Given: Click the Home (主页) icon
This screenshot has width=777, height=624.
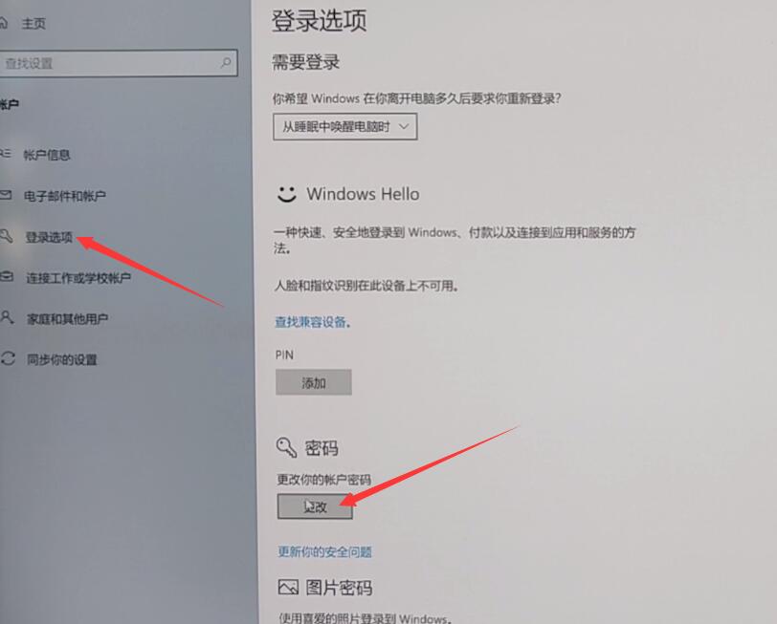Looking at the screenshot, I should pyautogui.click(x=3, y=23).
